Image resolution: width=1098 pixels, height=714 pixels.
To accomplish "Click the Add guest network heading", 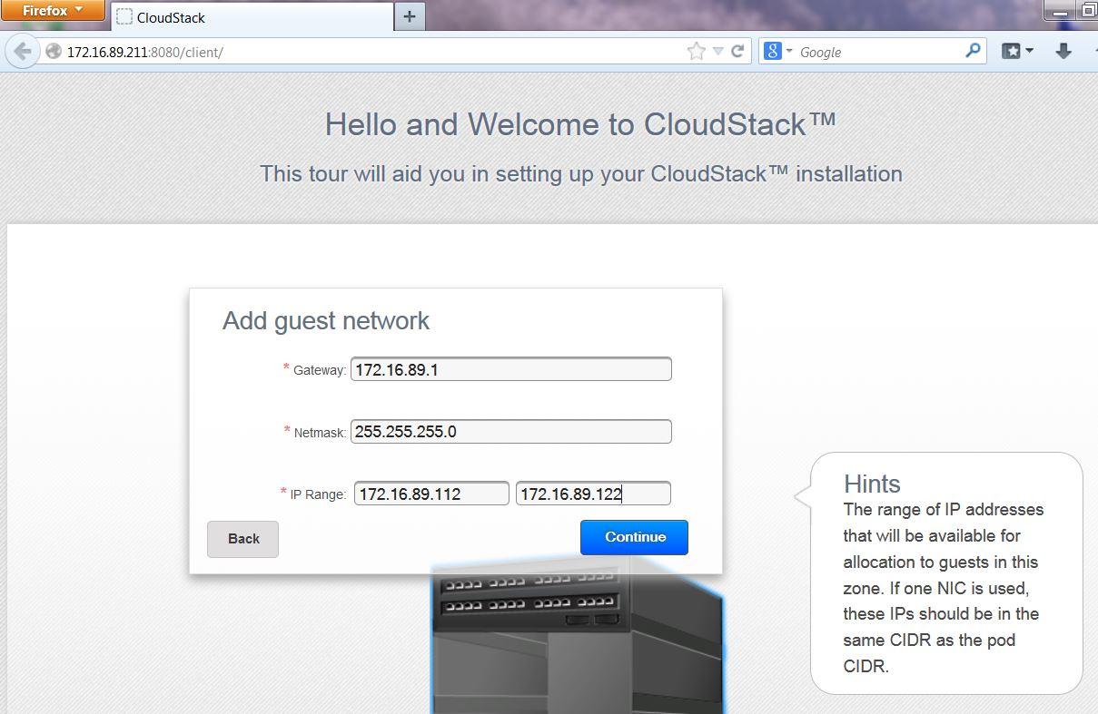I will [x=326, y=320].
